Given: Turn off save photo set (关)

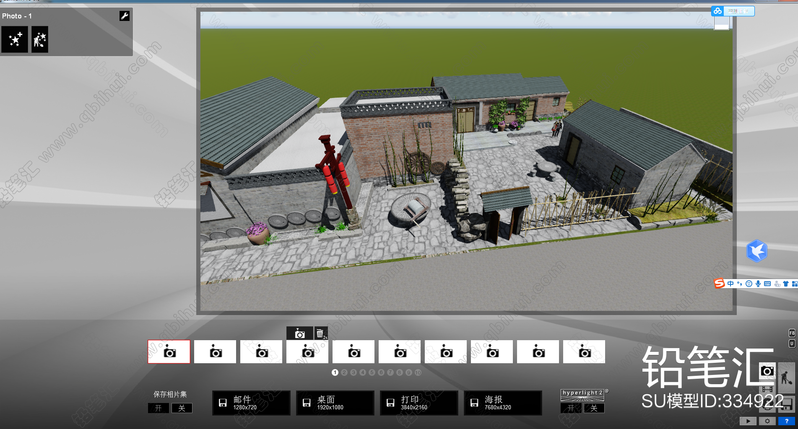Looking at the screenshot, I should [182, 408].
